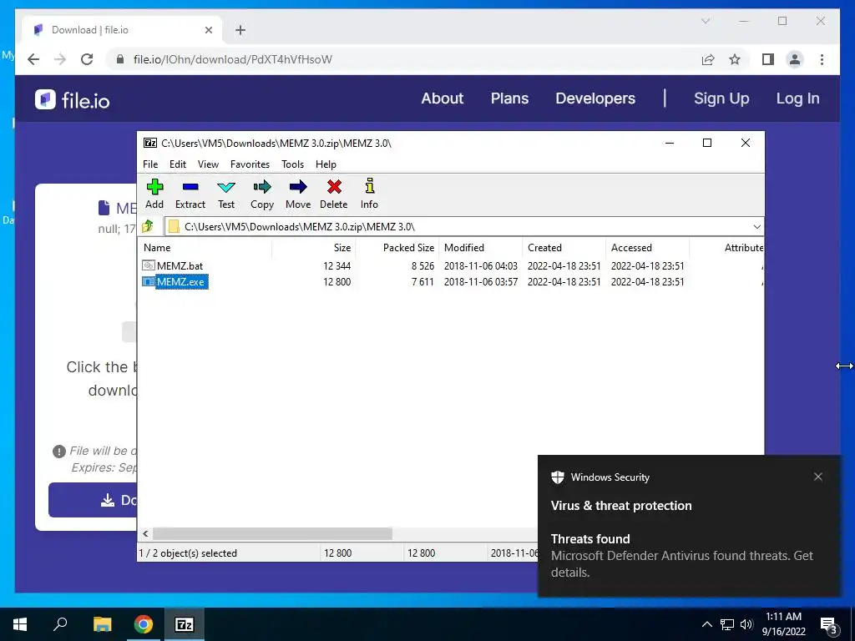
Task: Click the Chrome forward arrow
Action: tap(60, 59)
